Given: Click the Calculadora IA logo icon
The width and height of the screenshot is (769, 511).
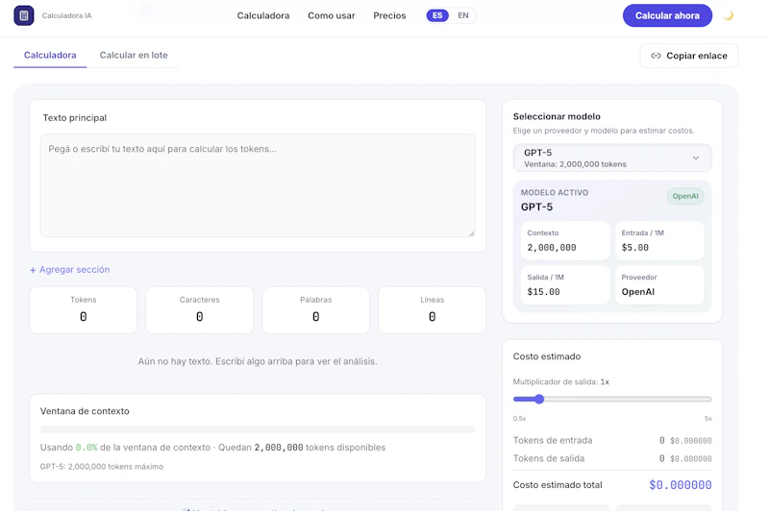Looking at the screenshot, I should [x=23, y=15].
